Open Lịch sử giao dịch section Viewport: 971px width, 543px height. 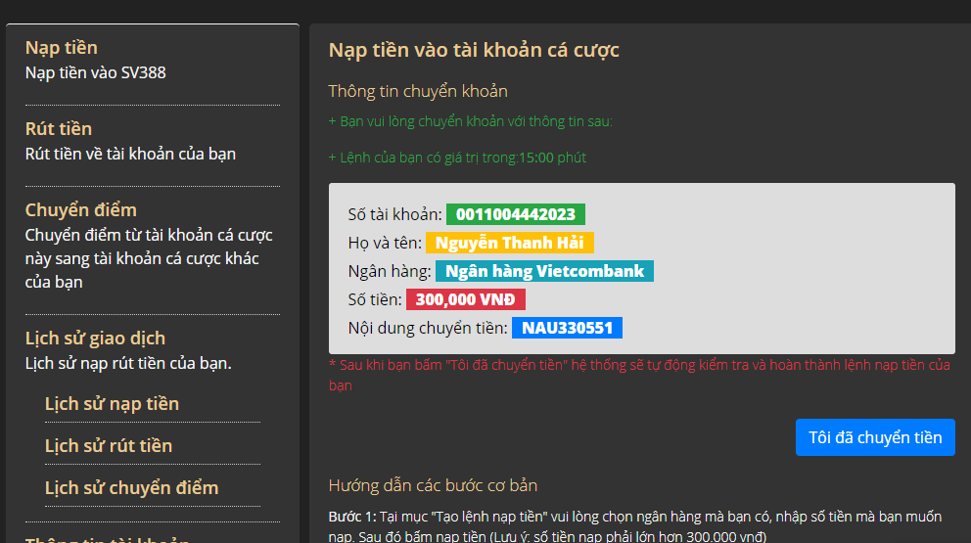click(95, 339)
